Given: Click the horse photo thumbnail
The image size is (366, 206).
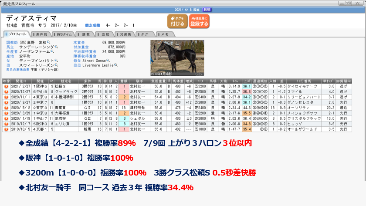Looking at the screenshot, I should tap(177, 56).
